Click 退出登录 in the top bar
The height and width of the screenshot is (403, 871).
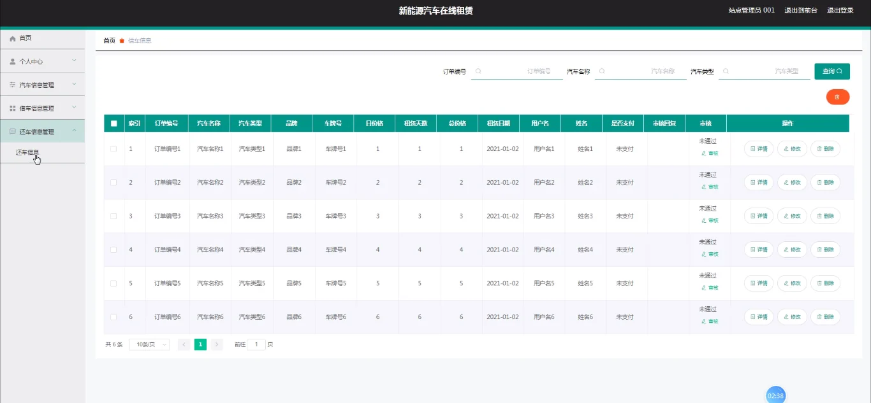coord(840,10)
